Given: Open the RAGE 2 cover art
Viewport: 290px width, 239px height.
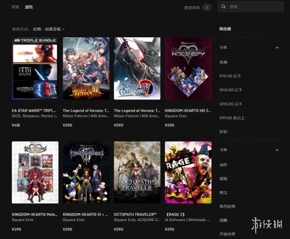Looking at the screenshot, I should click(188, 172).
